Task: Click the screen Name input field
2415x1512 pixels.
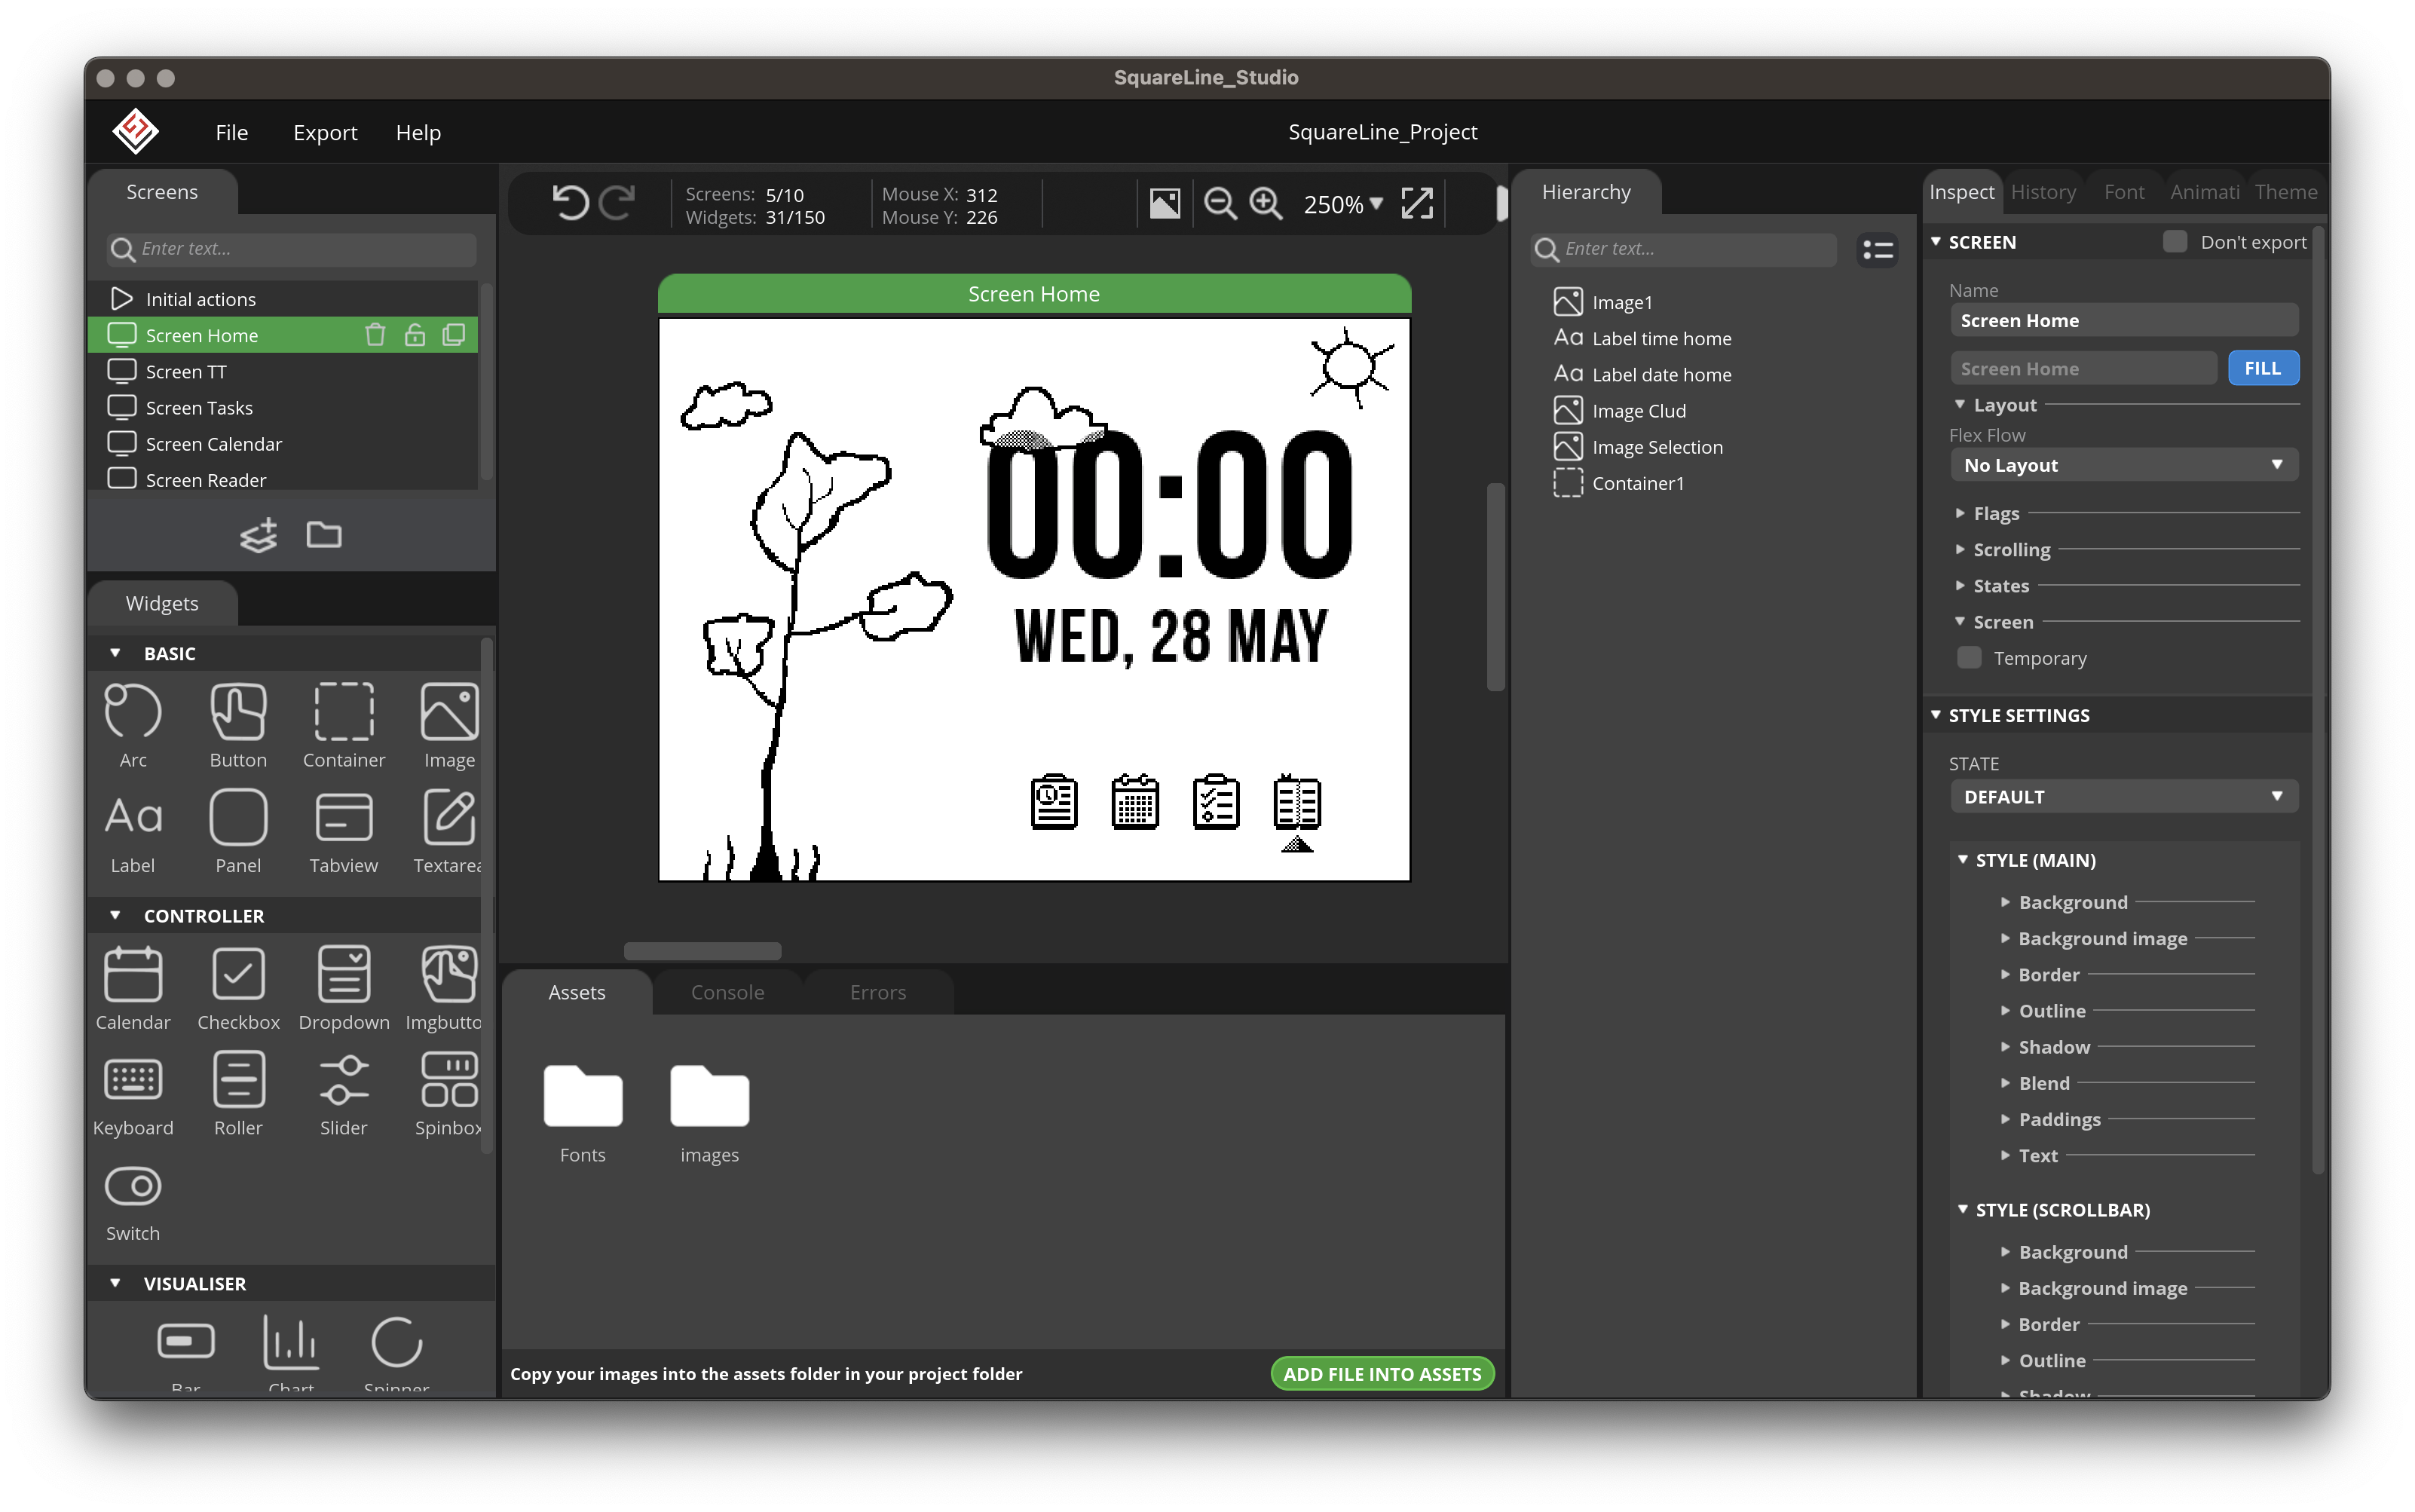Action: tap(2123, 320)
